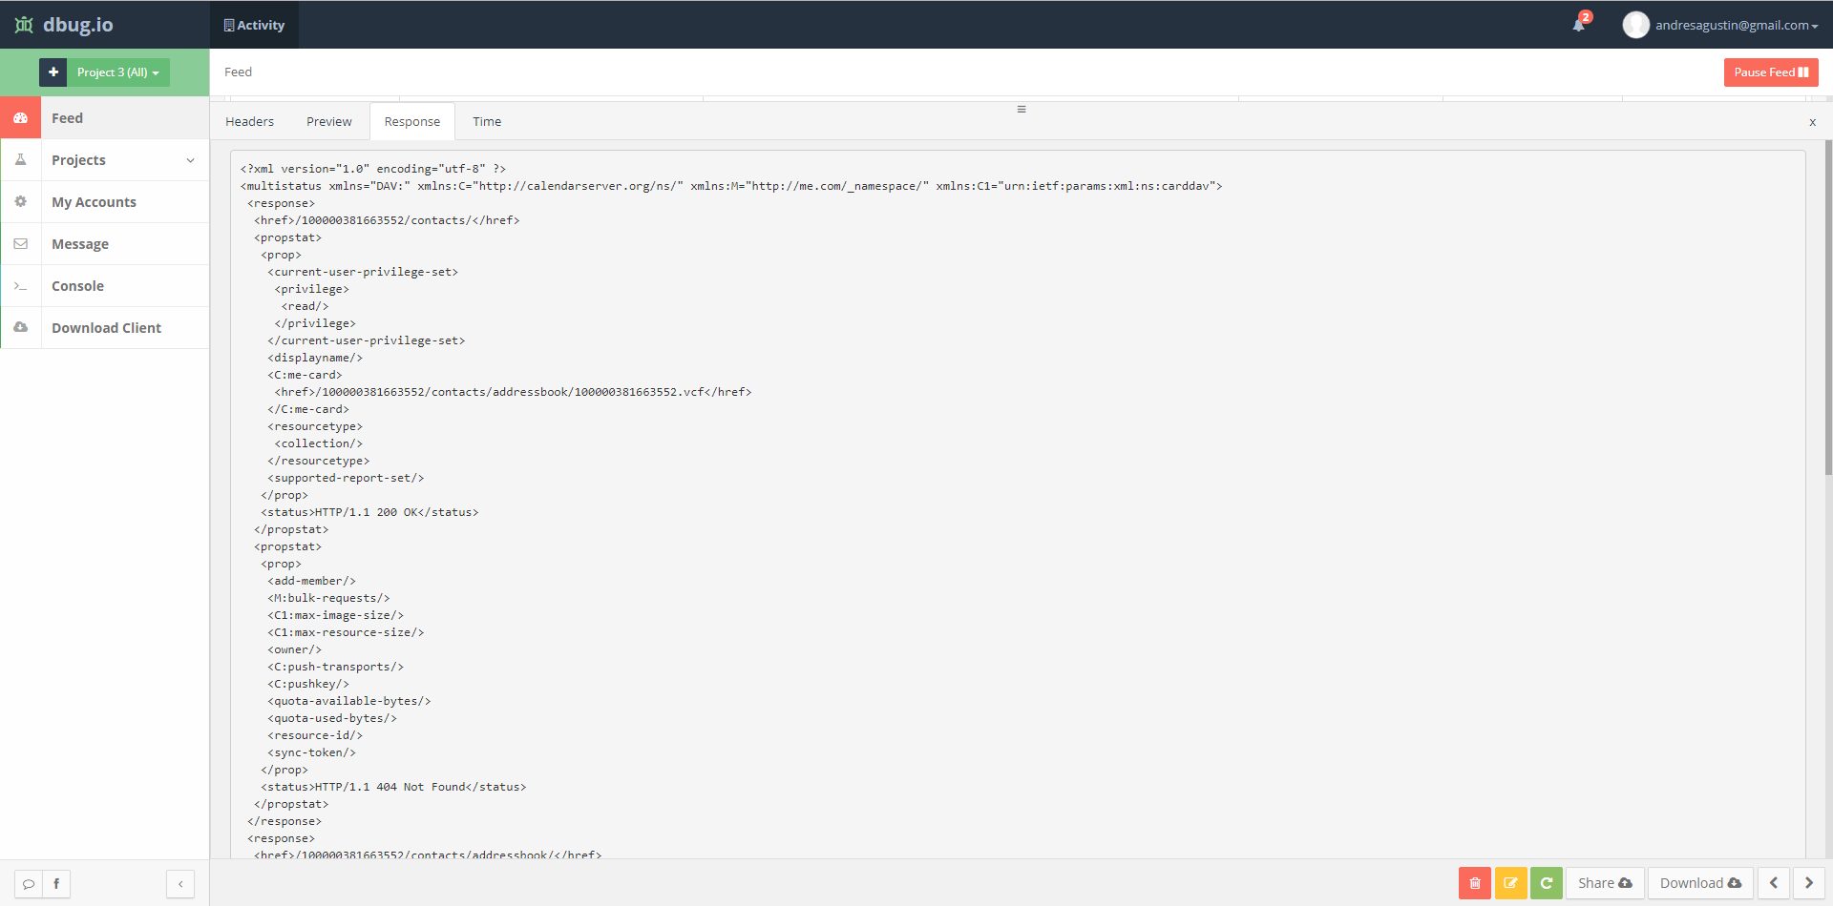The height and width of the screenshot is (906, 1833).
Task: Expand the Projects chevron
Action: [x=190, y=160]
